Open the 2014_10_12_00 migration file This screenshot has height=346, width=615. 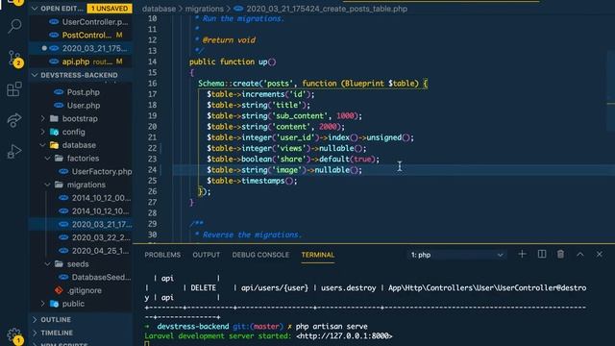[x=101, y=198]
